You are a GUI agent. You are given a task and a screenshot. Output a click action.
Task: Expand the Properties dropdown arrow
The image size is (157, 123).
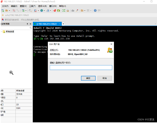pos(26,11)
